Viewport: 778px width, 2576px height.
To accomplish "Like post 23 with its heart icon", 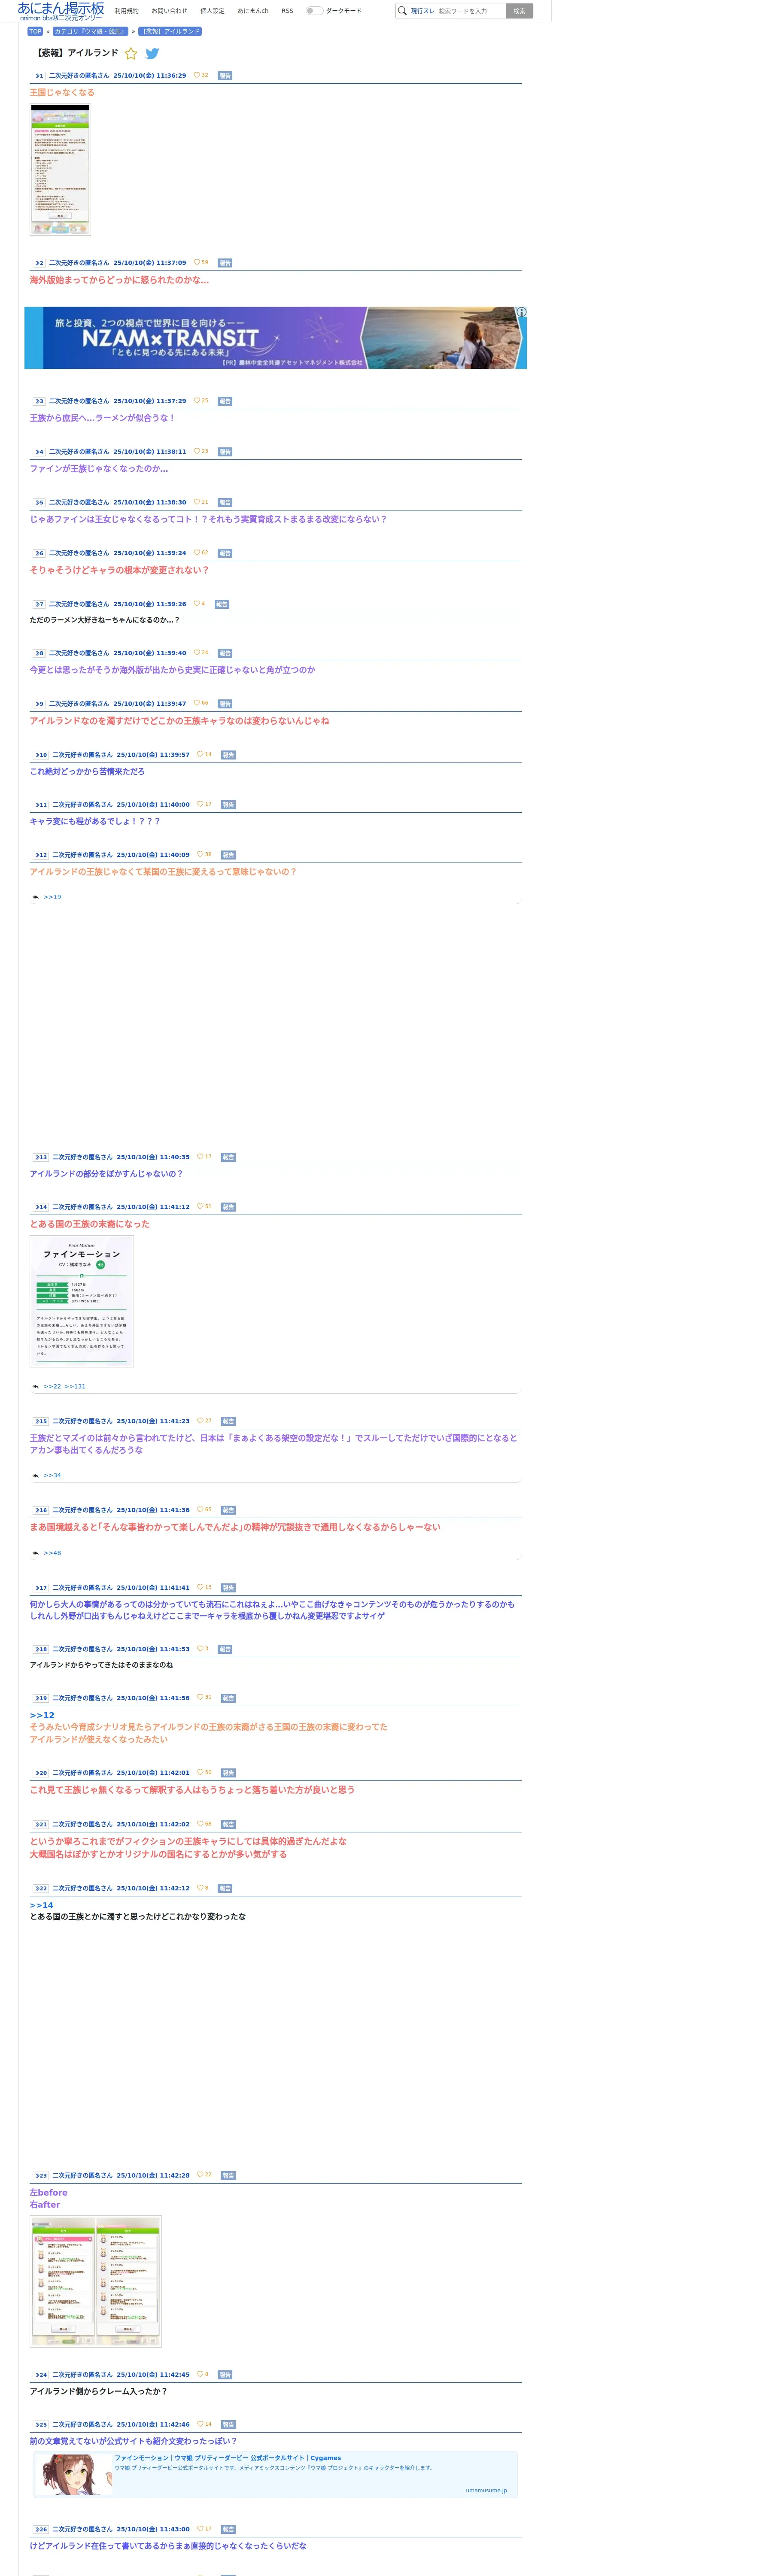I will click(200, 2175).
